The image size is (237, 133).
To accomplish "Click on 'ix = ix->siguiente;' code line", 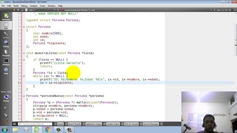I will (x=57, y=83).
